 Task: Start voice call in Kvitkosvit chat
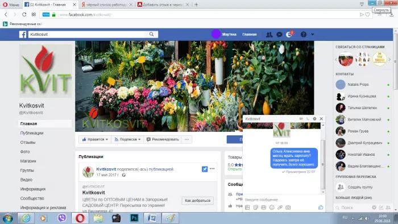pos(308,118)
